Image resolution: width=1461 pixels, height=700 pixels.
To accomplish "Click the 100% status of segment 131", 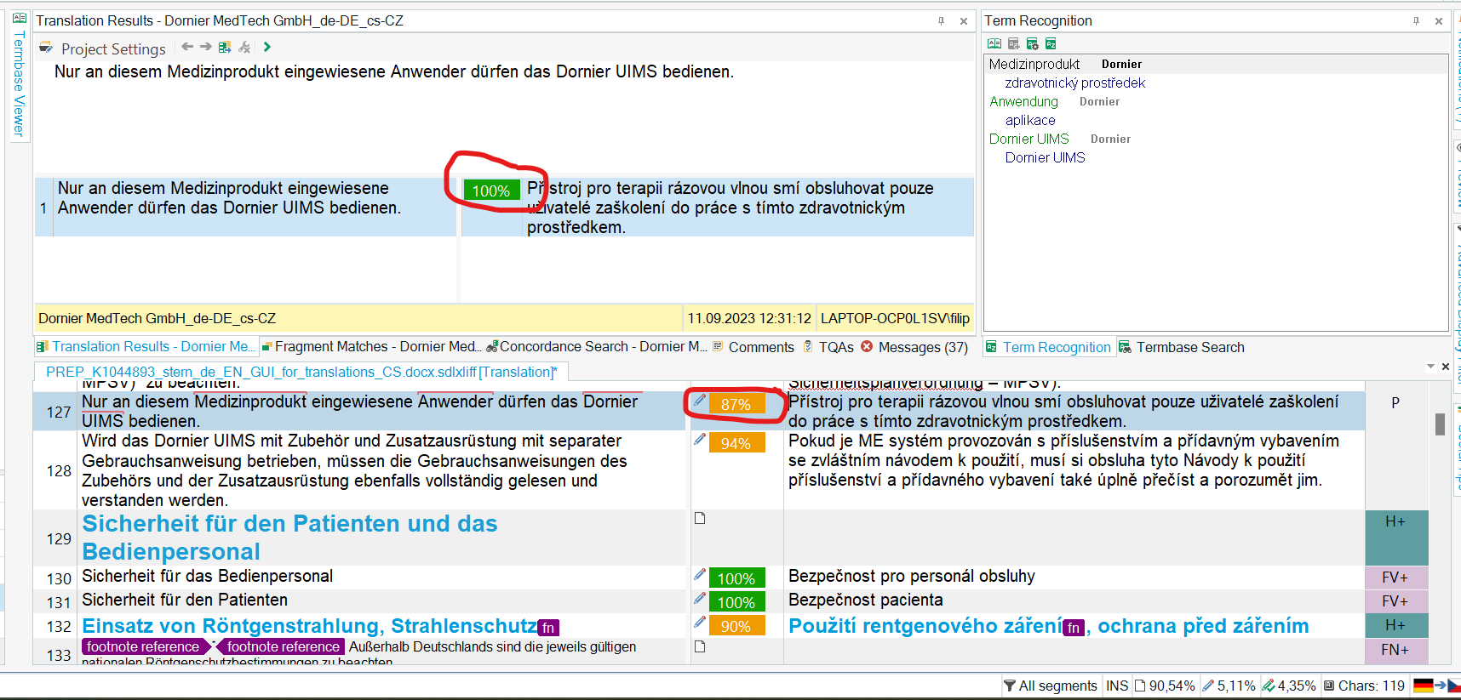I will (x=736, y=602).
